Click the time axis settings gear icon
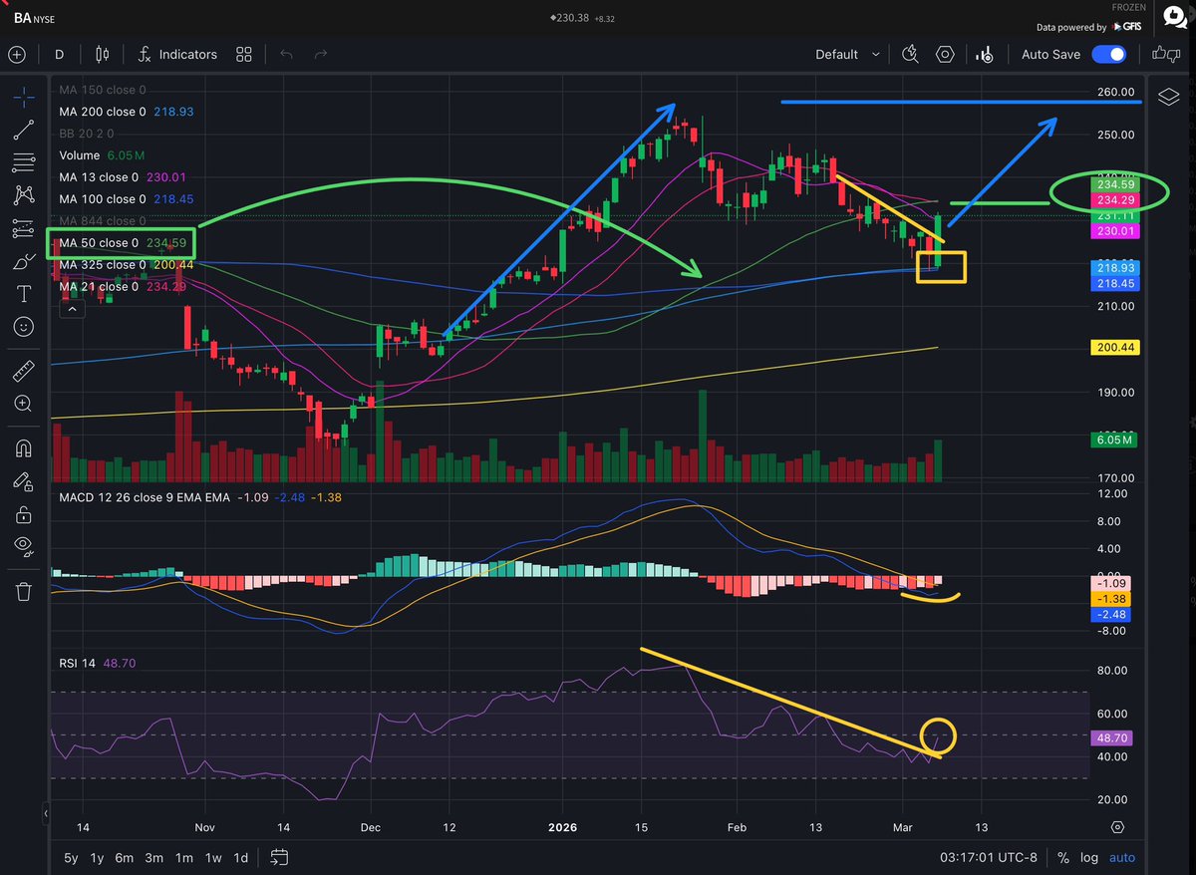This screenshot has width=1196, height=875. [1118, 828]
